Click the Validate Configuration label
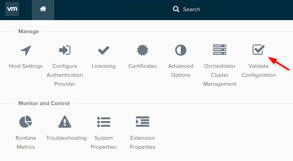 (259, 70)
